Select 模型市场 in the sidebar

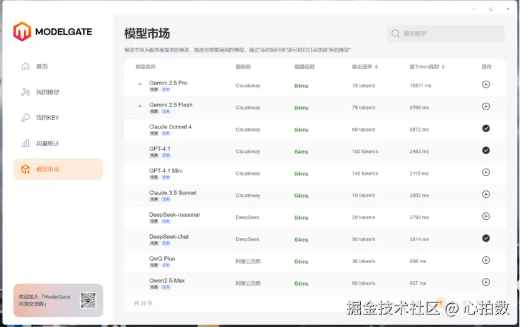click(x=58, y=169)
